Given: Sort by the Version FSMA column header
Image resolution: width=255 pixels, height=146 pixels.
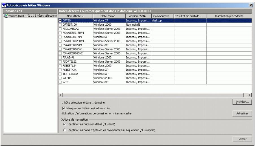Looking at the screenshot, I should point(139,16).
